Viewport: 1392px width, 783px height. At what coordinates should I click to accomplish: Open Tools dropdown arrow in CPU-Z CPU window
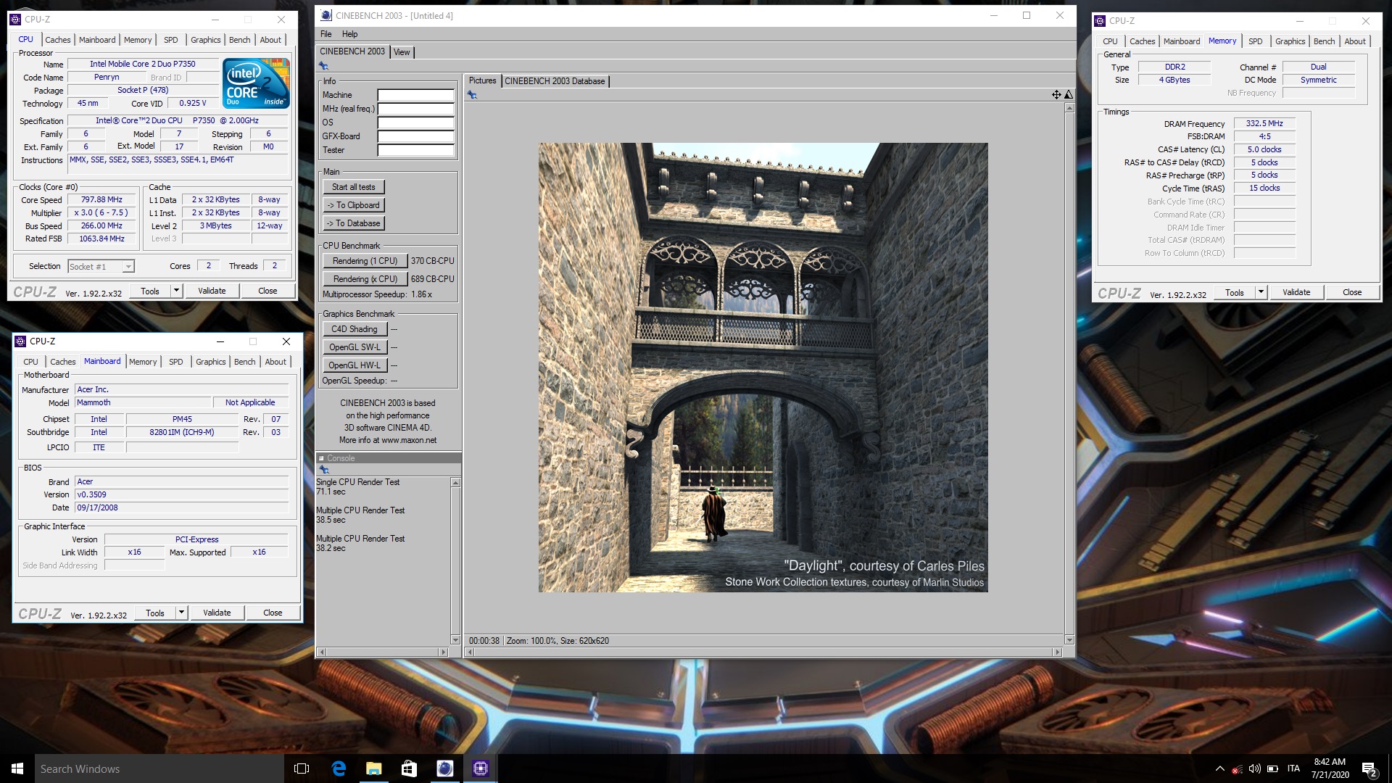tap(176, 291)
